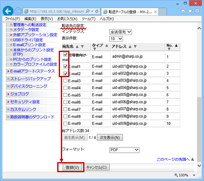Click the browser Back arrow button
This screenshot has width=204, height=181.
8,11
